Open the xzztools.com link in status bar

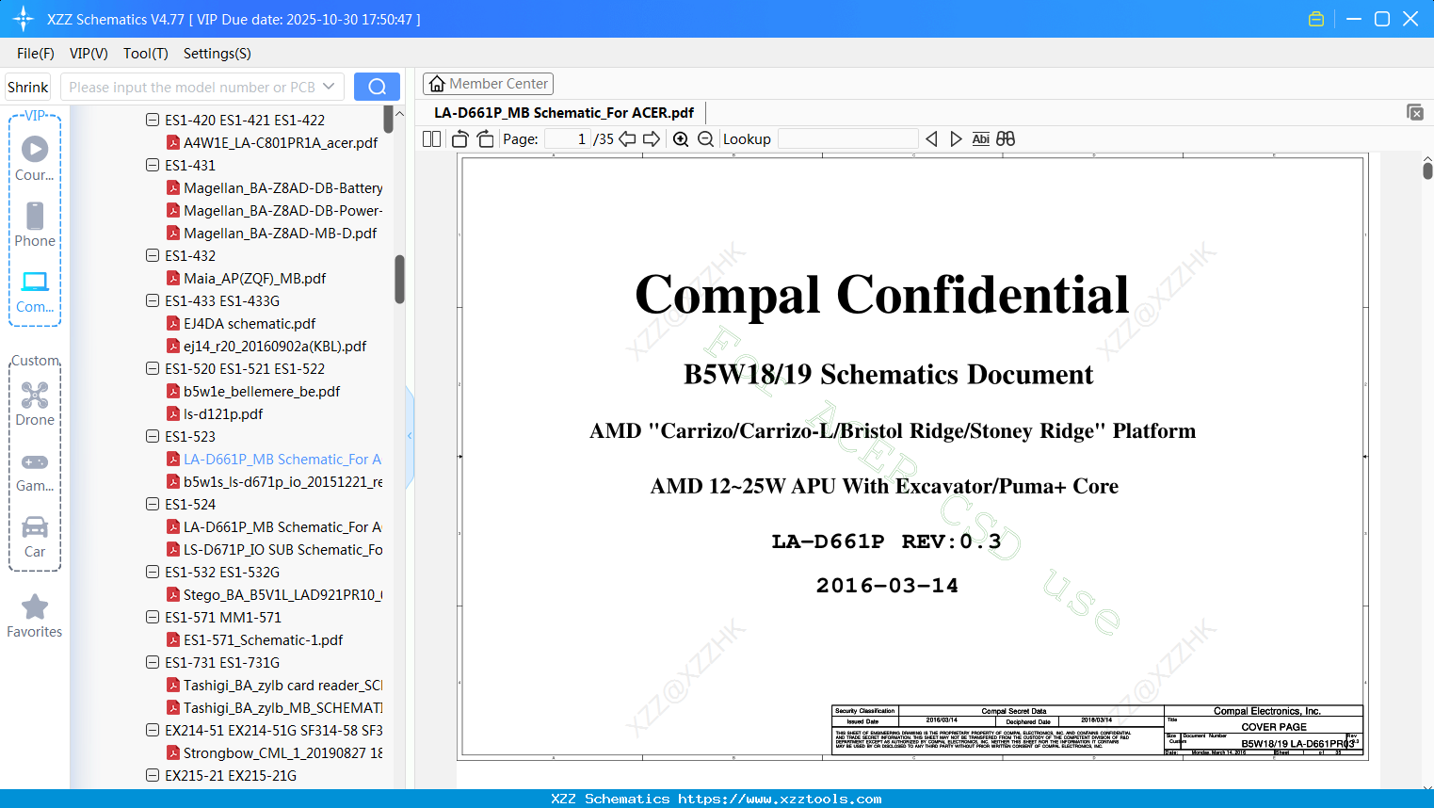780,799
